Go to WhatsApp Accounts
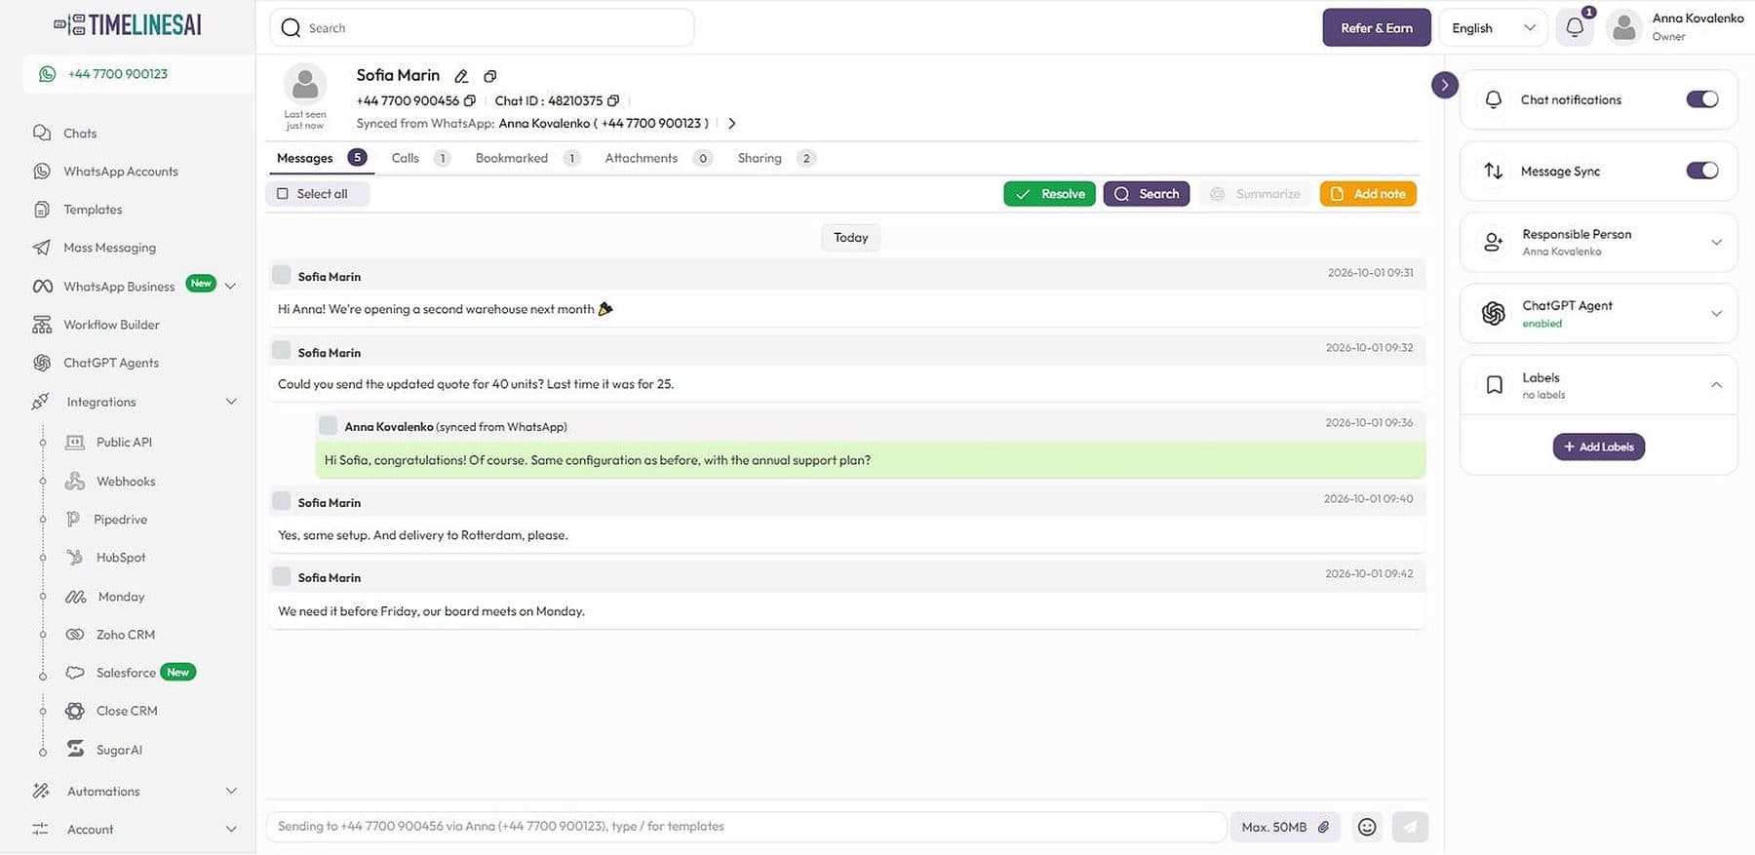Screen dimensions: 1755x855 point(121,172)
